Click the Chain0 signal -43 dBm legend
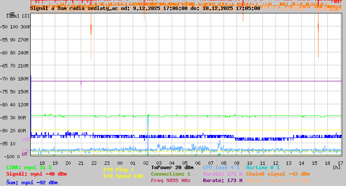Viewport: 346px width, 186px height. (x=278, y=174)
